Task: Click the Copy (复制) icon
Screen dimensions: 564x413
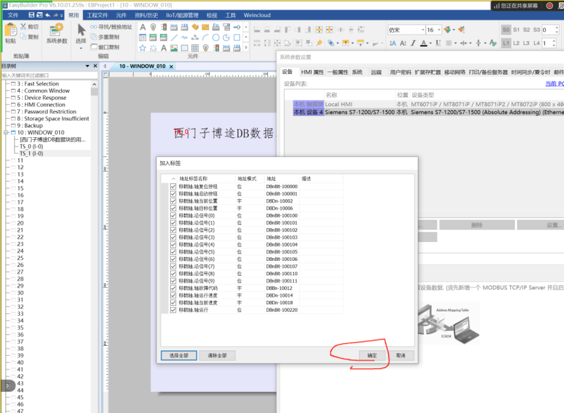Action: pyautogui.click(x=23, y=37)
